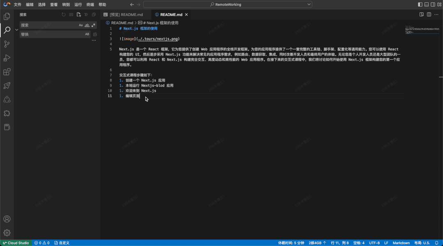Click 2核4GB resource status item
This screenshot has width=443, height=246.
point(317,243)
